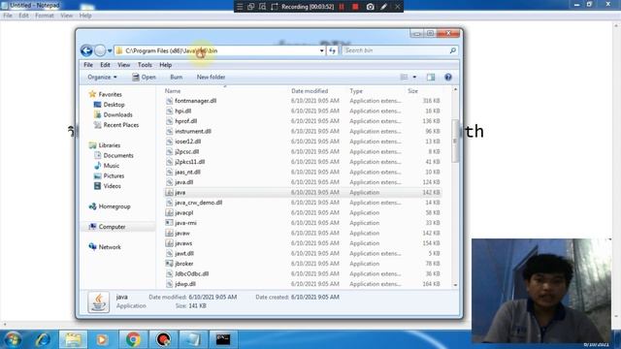Click the recorder camera screenshot icon
Viewport: 621px width, 349px height.
click(x=370, y=7)
